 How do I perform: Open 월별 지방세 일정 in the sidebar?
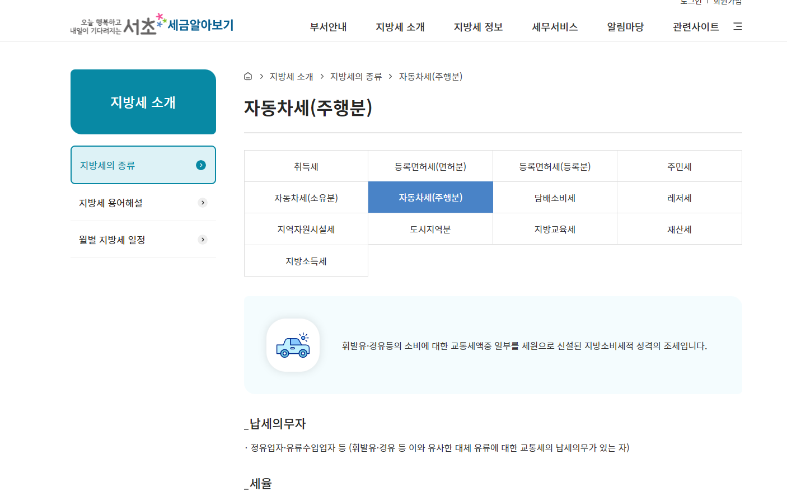(143, 240)
